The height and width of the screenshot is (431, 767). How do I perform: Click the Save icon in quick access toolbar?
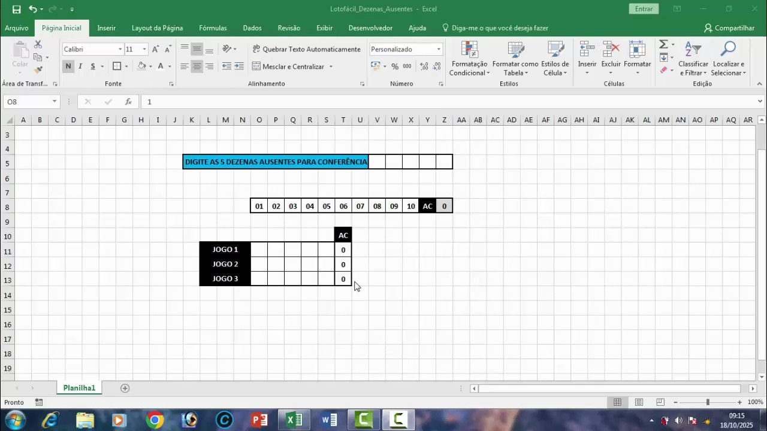tap(16, 9)
